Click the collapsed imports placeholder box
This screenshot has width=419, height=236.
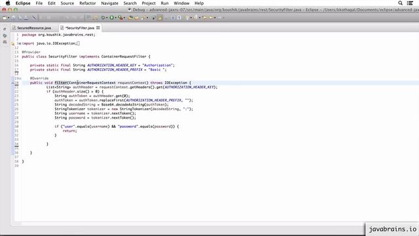click(x=78, y=43)
